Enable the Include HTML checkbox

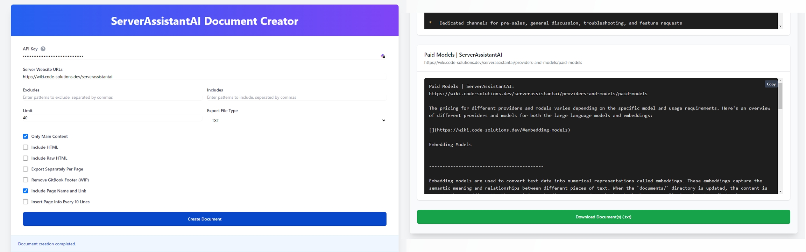[26, 147]
